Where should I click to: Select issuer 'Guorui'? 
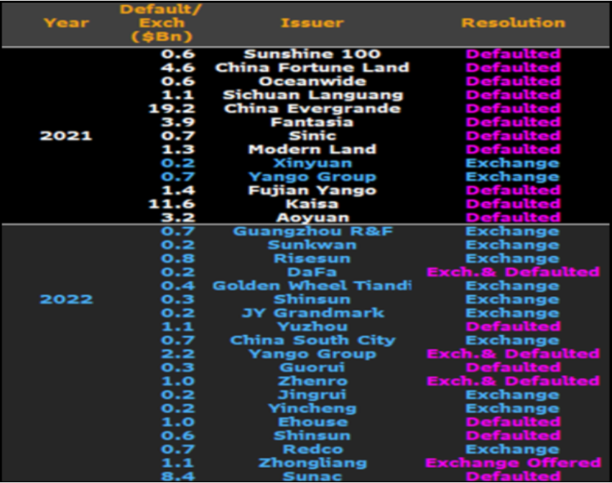click(312, 368)
